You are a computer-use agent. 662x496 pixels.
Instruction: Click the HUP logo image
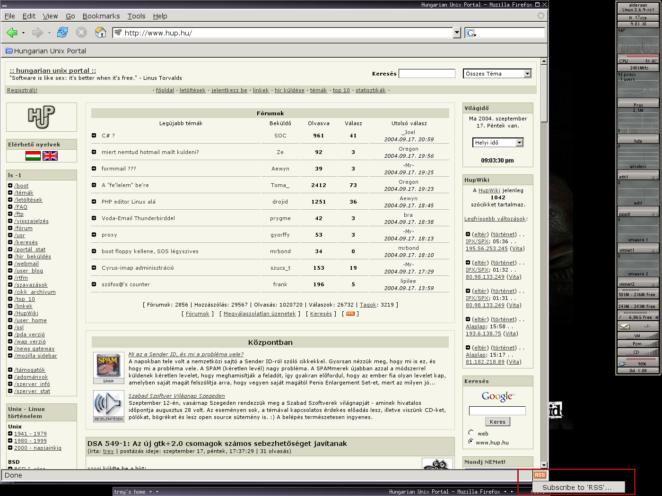[x=42, y=117]
